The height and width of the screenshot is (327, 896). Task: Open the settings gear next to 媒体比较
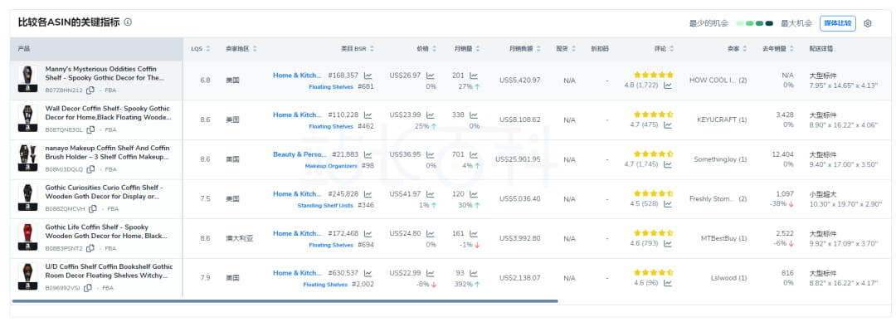(x=868, y=23)
